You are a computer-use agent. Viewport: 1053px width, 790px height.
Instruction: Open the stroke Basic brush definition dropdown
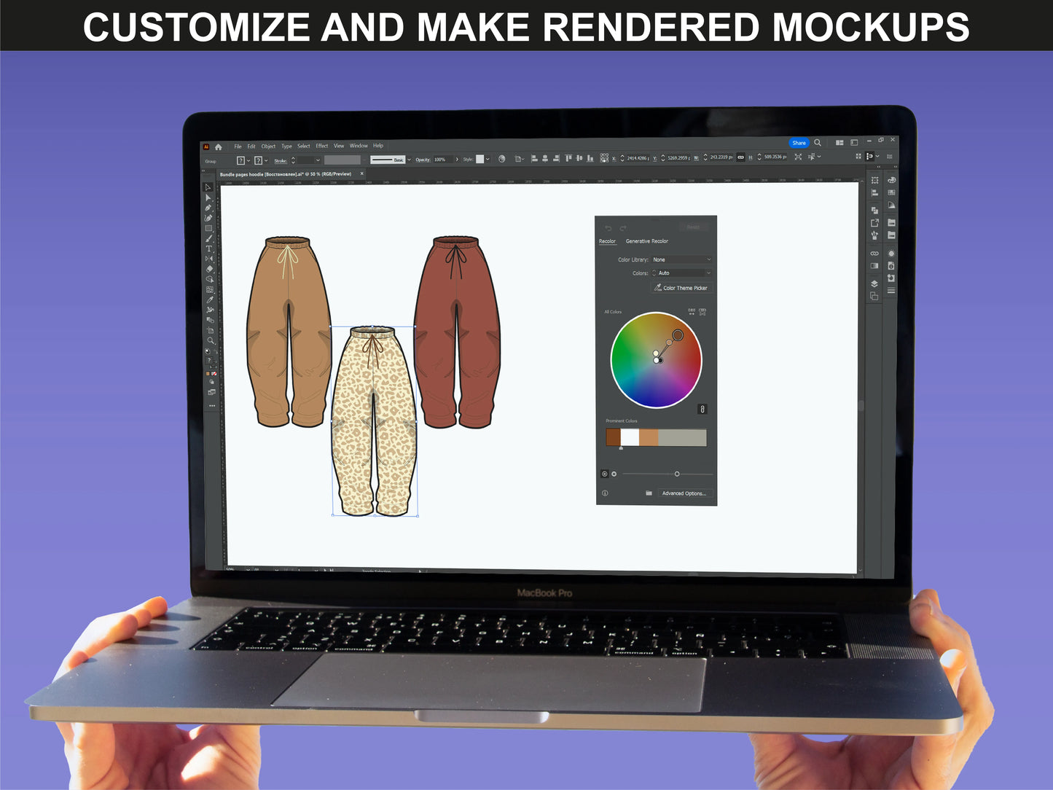pos(409,160)
